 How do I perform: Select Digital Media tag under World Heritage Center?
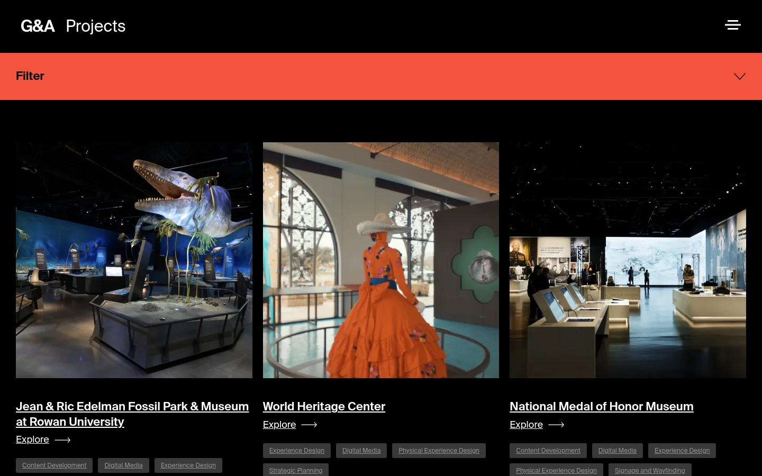pos(361,451)
